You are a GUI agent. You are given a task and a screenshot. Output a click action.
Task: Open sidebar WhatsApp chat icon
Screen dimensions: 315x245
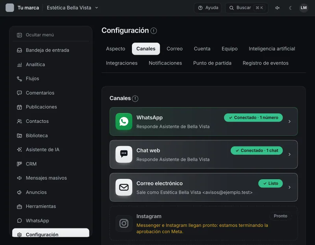coord(19,221)
